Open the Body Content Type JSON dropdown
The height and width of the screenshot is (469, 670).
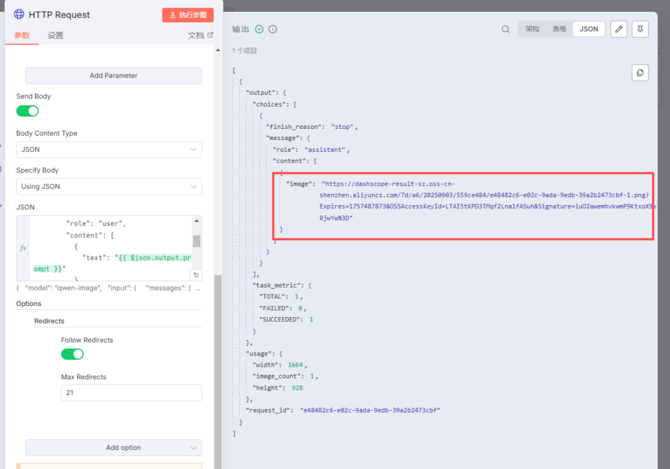[x=109, y=149]
